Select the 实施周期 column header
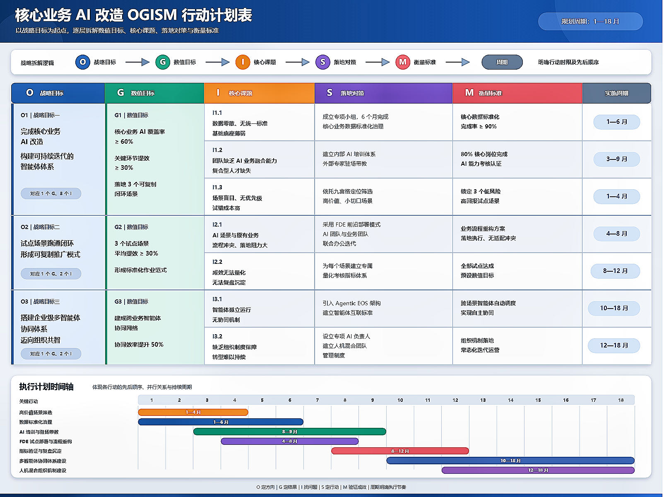This screenshot has width=664, height=497. coord(617,93)
